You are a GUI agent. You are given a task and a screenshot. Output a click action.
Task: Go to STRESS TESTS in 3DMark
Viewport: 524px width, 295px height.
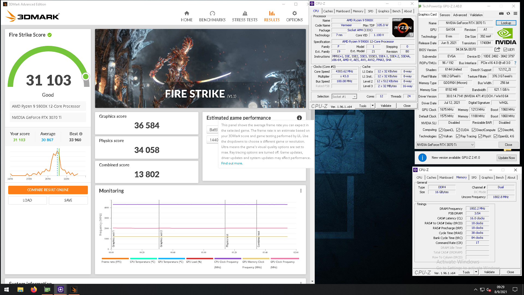pos(245,16)
